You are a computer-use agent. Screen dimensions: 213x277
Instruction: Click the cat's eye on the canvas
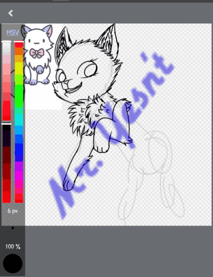[91, 70]
